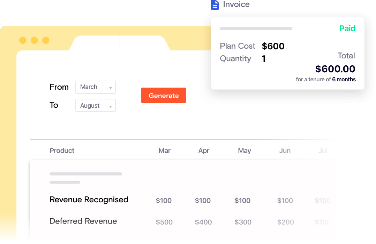Click the Deferred Revenue value under May
The height and width of the screenshot is (244, 376).
243,222
